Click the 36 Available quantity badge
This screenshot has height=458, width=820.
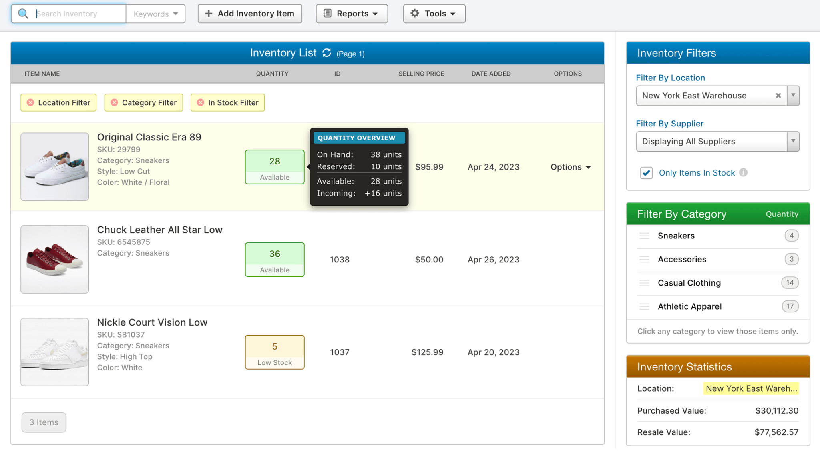(274, 260)
